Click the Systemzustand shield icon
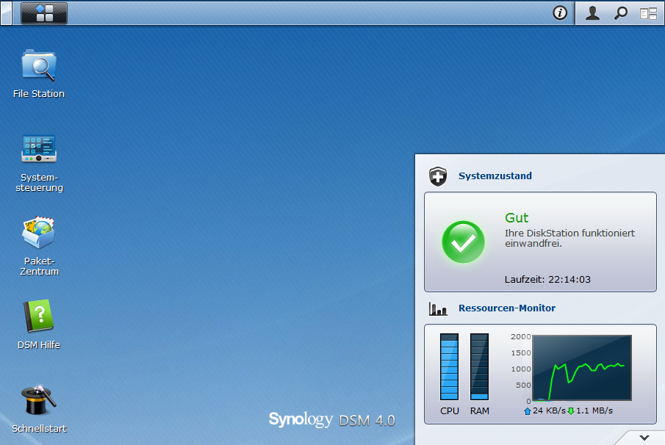Image resolution: width=665 pixels, height=445 pixels. [x=438, y=176]
